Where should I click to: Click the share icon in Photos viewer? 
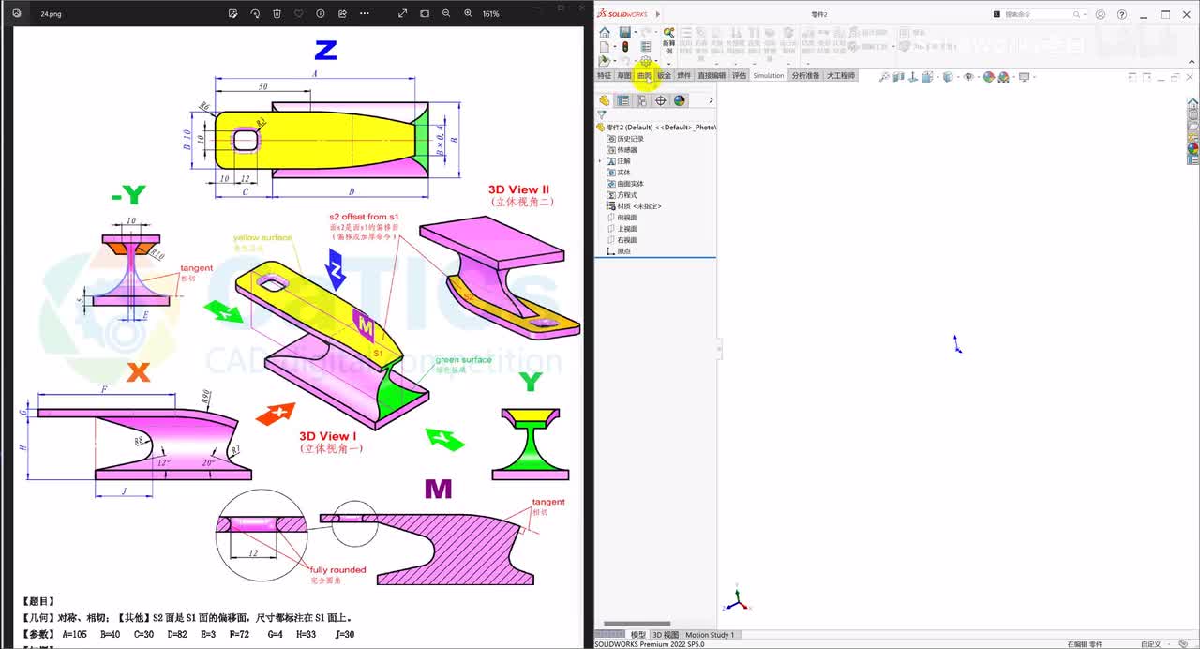(x=342, y=13)
